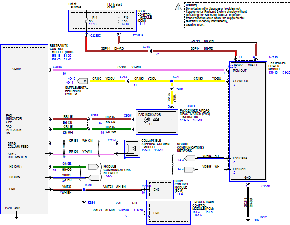Open the 151-40 PAD indicator reference
This screenshot has width=290, height=225.
197,120
